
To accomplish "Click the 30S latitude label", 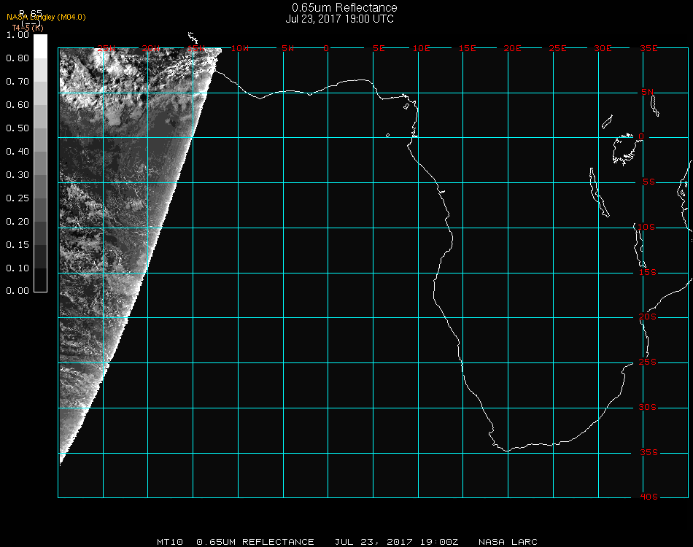I will pyautogui.click(x=648, y=408).
